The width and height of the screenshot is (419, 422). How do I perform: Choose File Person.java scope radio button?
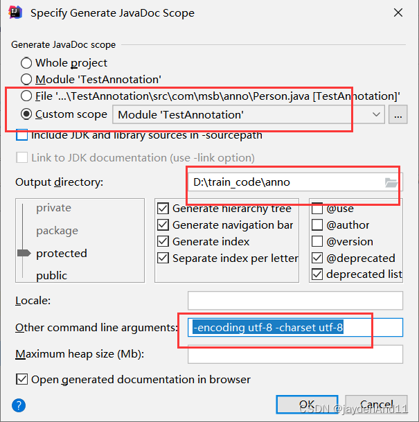click(26, 96)
